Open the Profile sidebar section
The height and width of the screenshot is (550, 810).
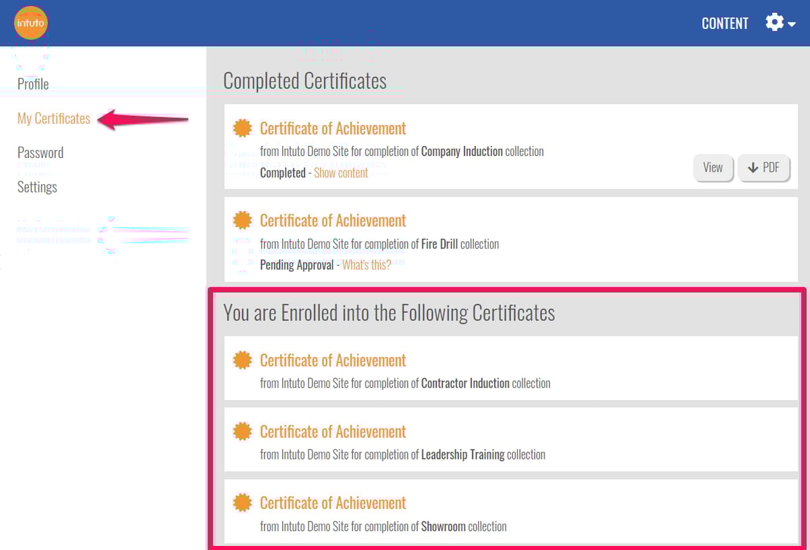coord(32,84)
